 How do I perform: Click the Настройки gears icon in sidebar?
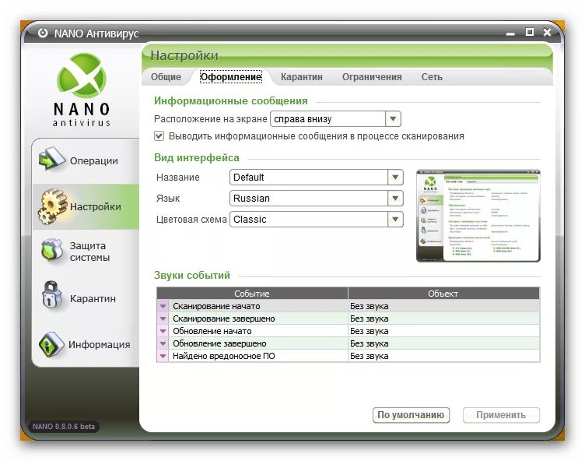[x=53, y=206]
